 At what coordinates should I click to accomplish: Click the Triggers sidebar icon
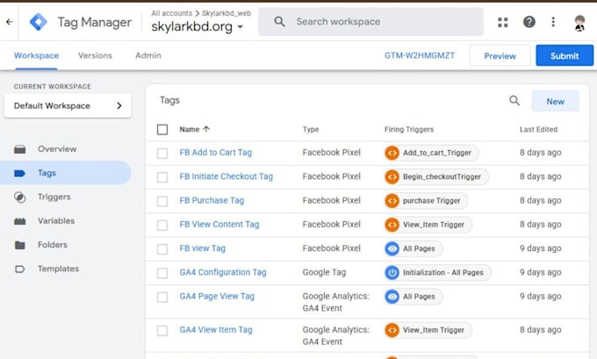pos(20,197)
